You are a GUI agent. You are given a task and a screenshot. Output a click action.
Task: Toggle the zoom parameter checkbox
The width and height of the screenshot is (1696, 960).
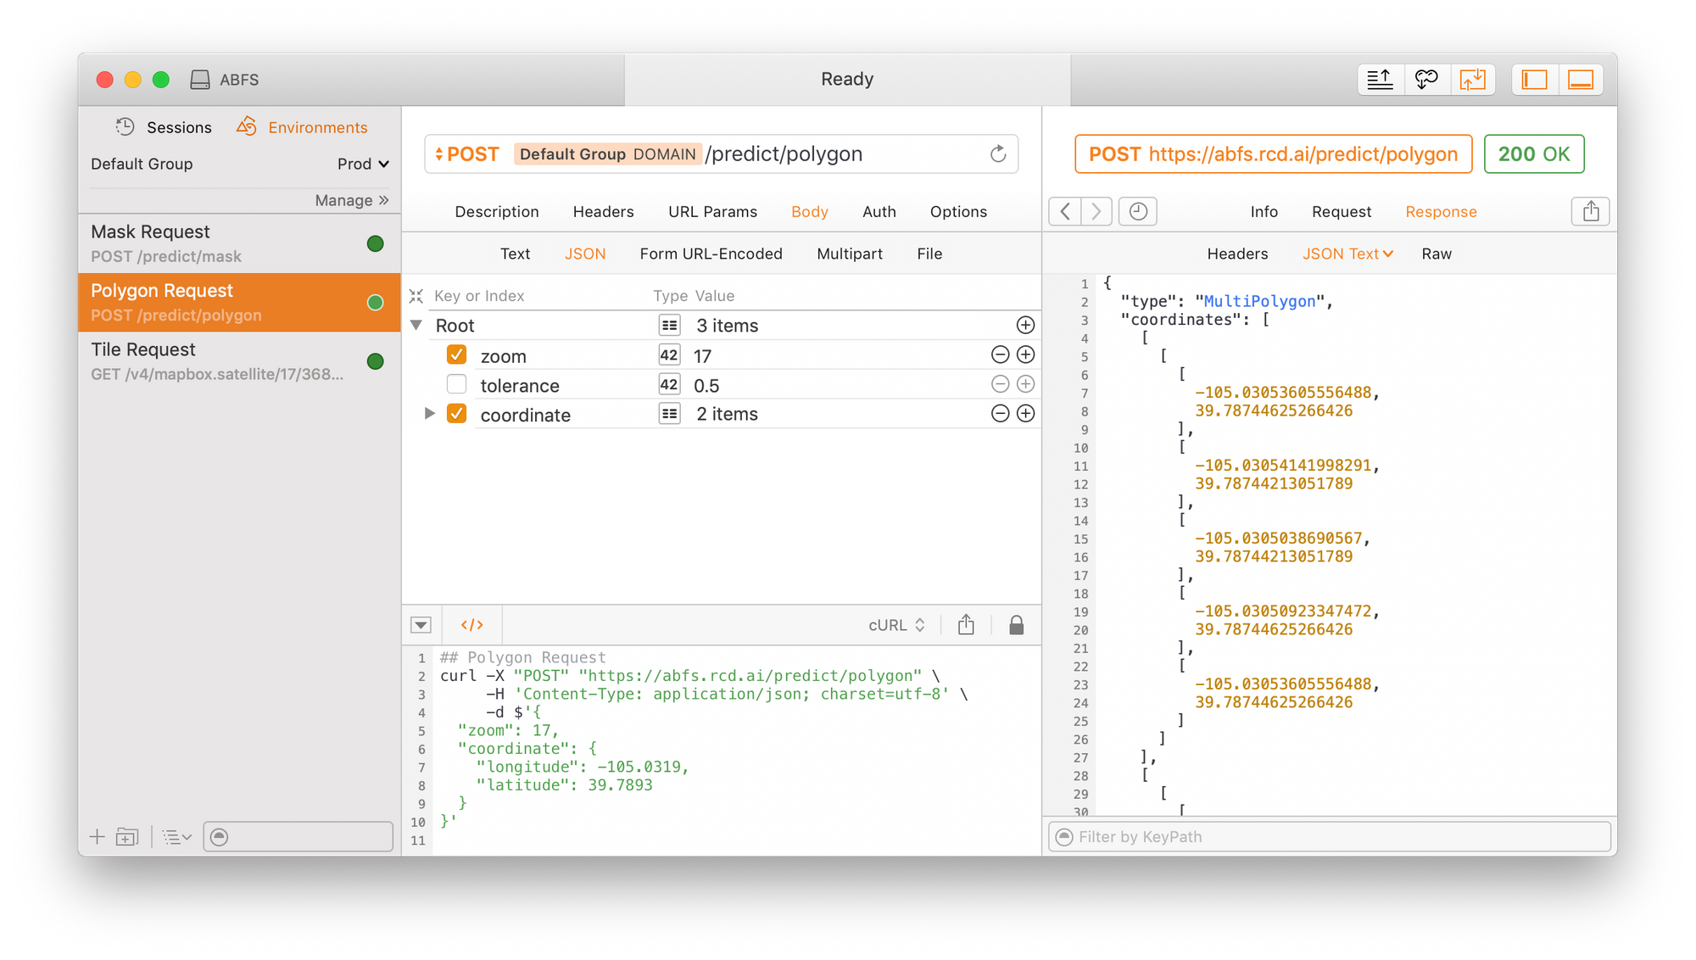[x=456, y=354]
